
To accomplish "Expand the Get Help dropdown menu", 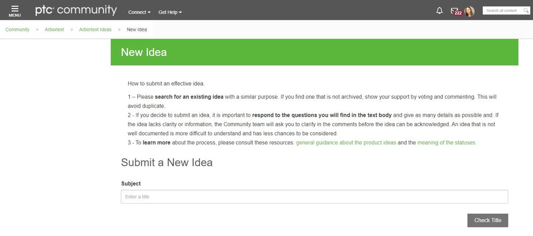I will click(170, 12).
